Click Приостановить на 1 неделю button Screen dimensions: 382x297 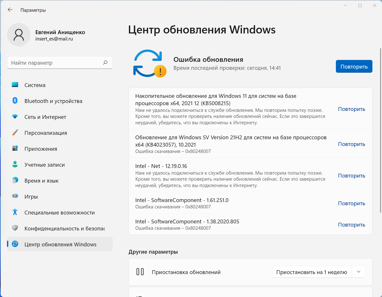click(312, 272)
